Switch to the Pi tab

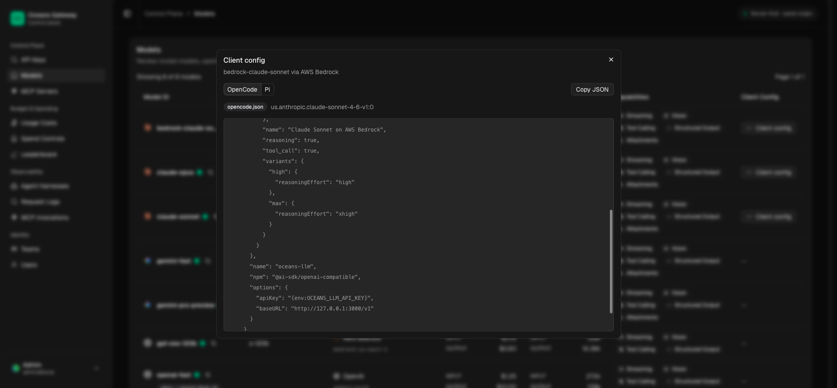(267, 89)
